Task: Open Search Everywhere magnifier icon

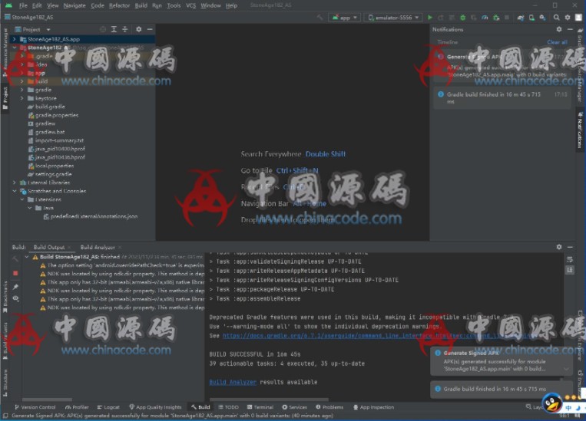Action: (x=557, y=17)
